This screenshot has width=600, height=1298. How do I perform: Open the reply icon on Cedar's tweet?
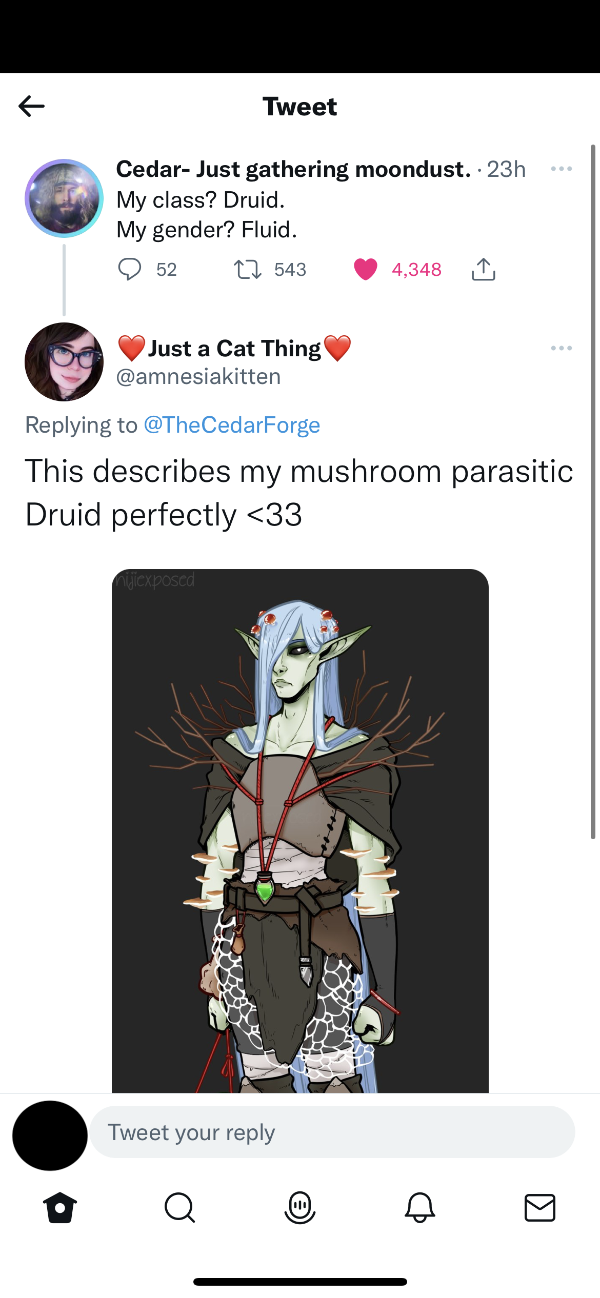[x=130, y=269]
